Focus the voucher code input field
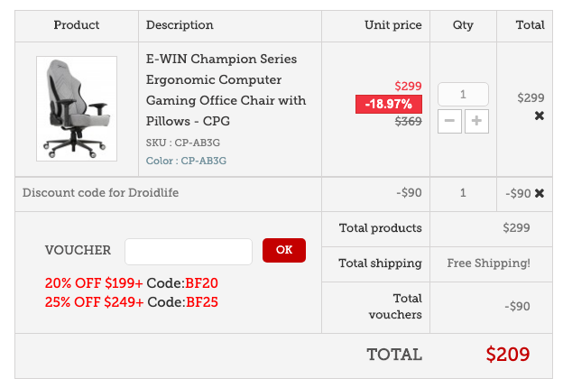563x388 pixels. pyautogui.click(x=189, y=251)
